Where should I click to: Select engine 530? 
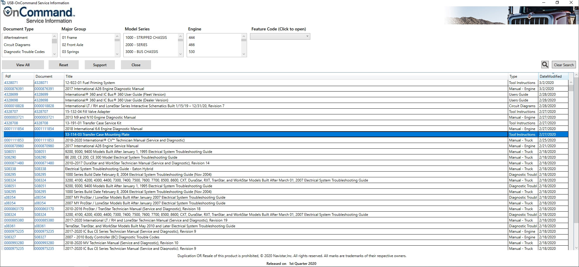point(191,52)
